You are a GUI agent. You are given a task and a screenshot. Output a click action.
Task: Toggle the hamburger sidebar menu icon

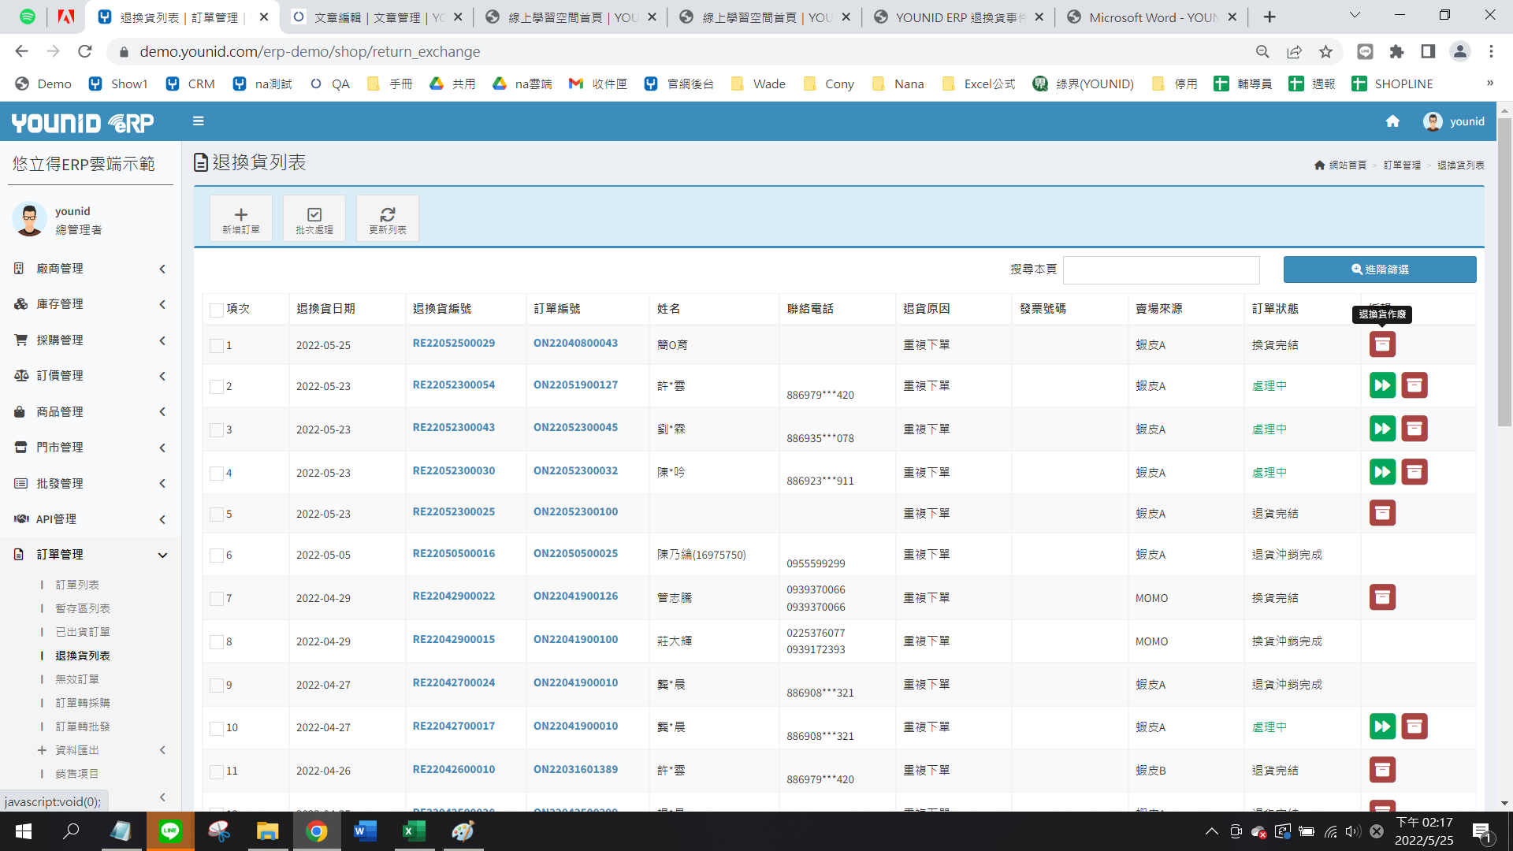point(199,121)
